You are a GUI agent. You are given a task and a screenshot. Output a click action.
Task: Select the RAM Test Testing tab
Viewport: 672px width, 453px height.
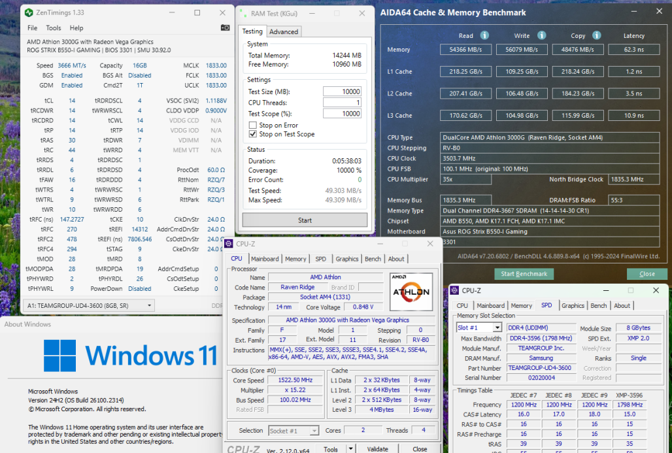point(252,31)
